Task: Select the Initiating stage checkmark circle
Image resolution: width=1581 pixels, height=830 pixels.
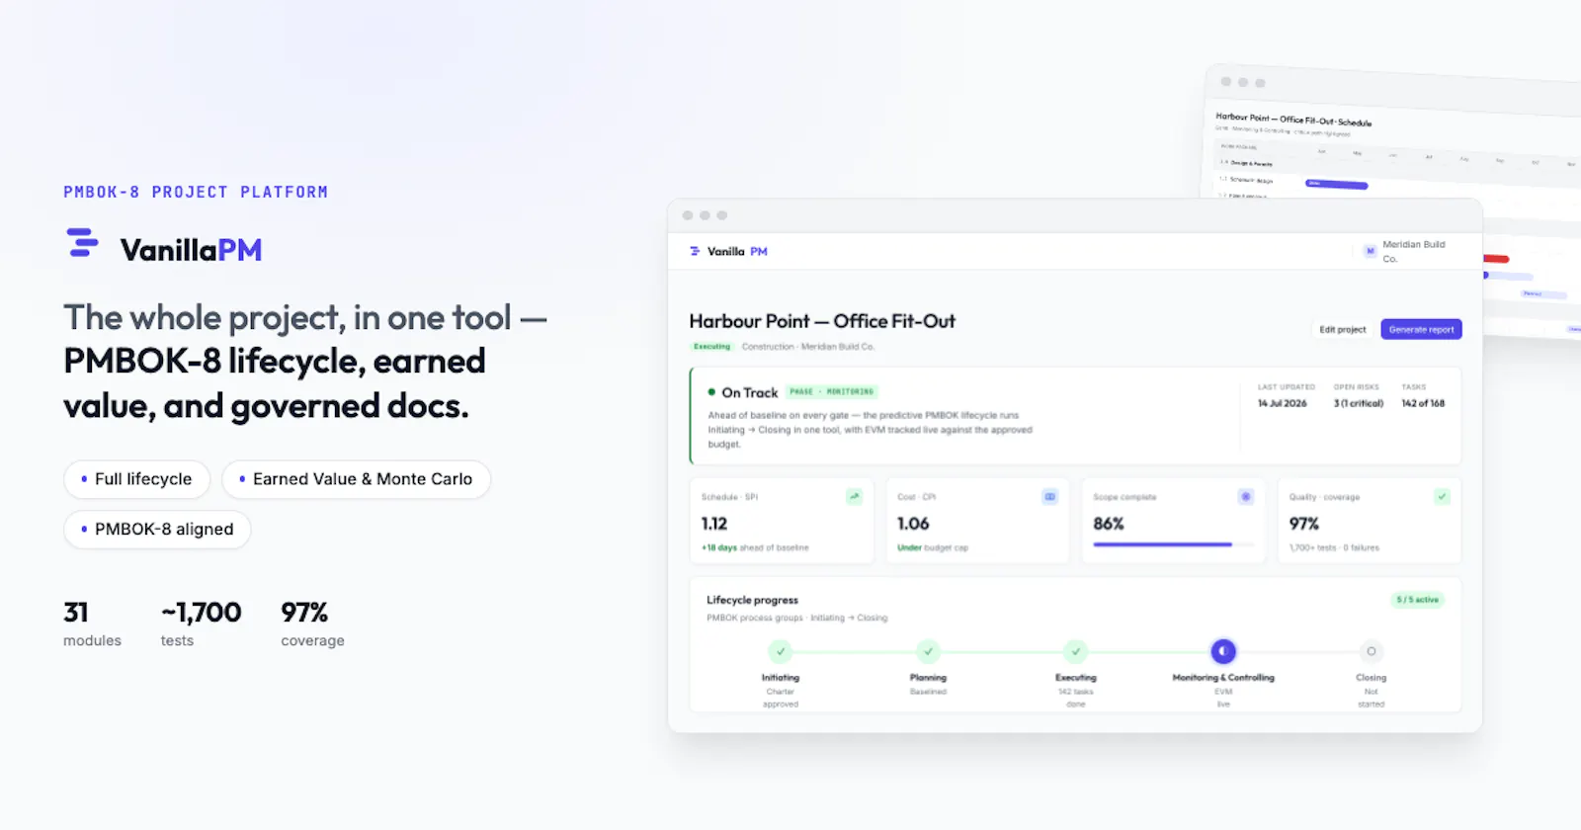Action: [x=781, y=651]
